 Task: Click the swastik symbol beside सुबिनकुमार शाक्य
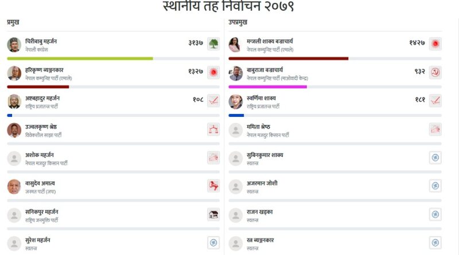pyautogui.click(x=435, y=158)
